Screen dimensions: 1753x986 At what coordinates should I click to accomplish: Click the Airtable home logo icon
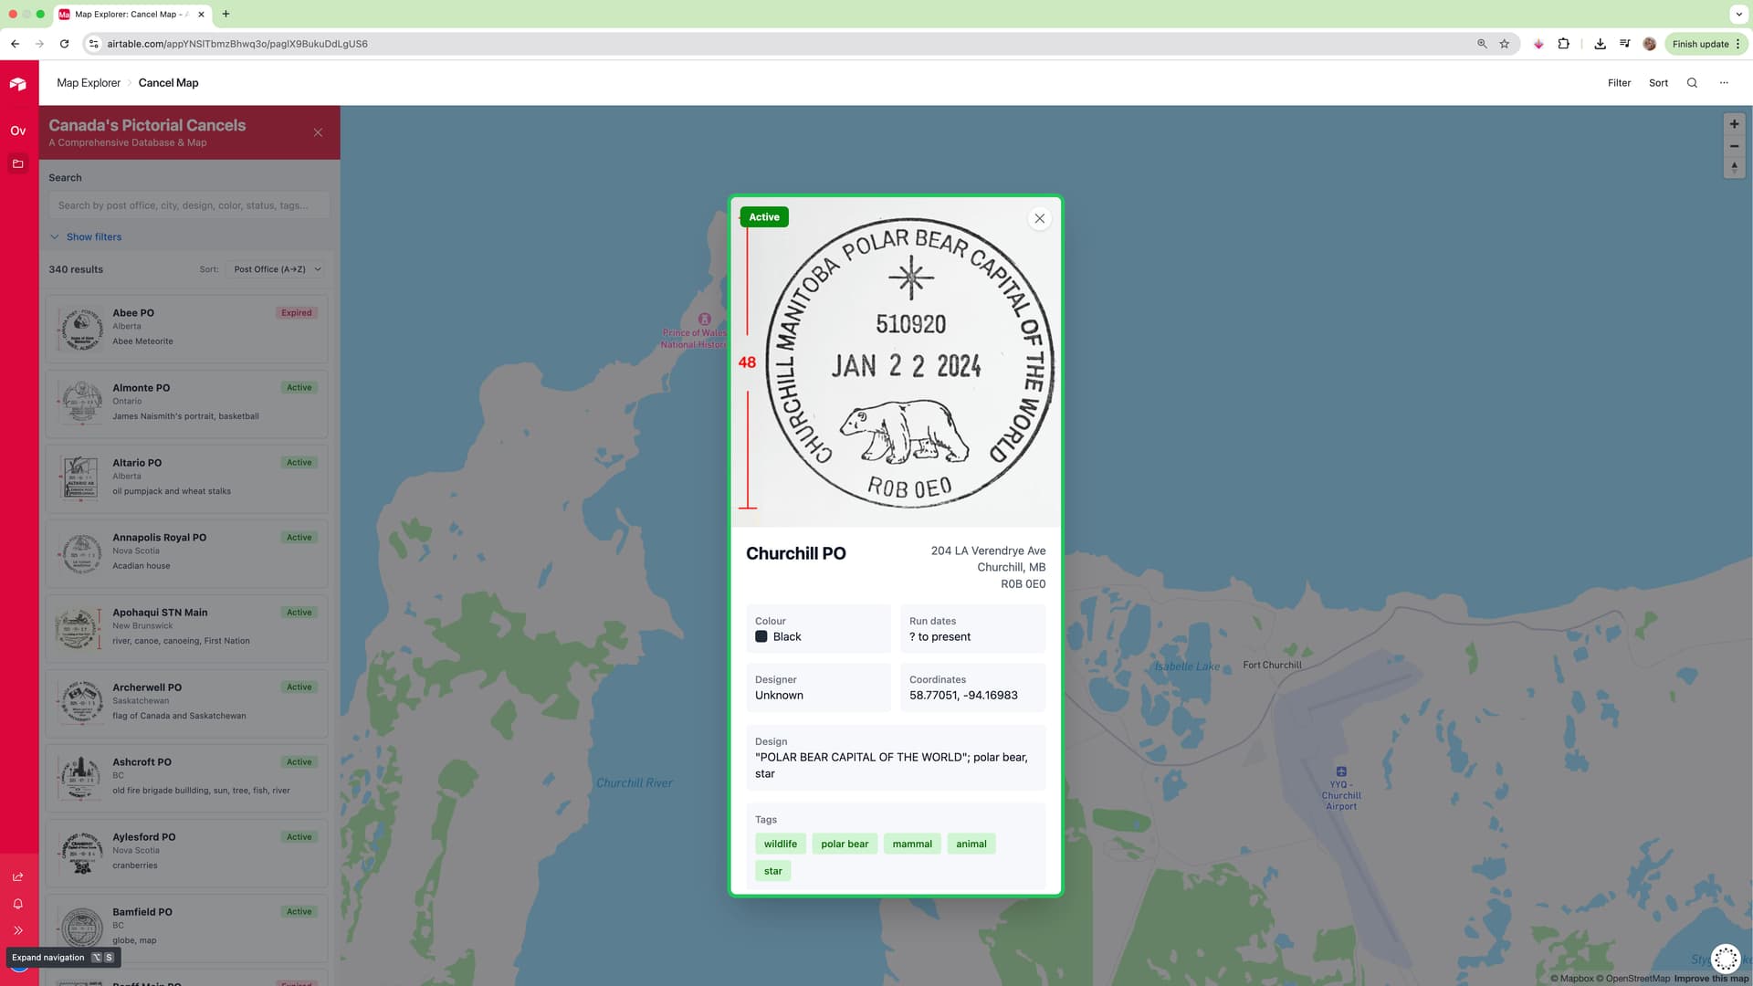pyautogui.click(x=18, y=84)
